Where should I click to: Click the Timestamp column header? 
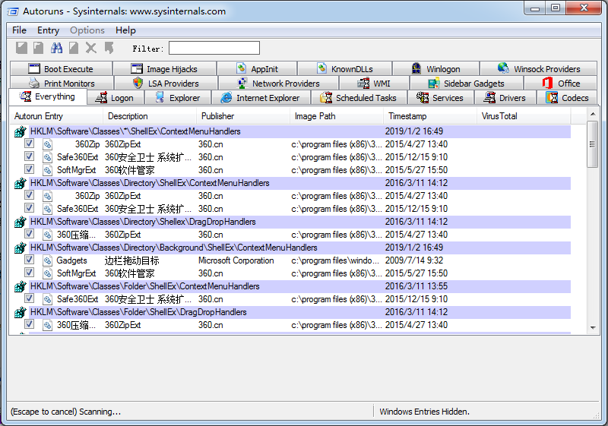click(x=407, y=116)
